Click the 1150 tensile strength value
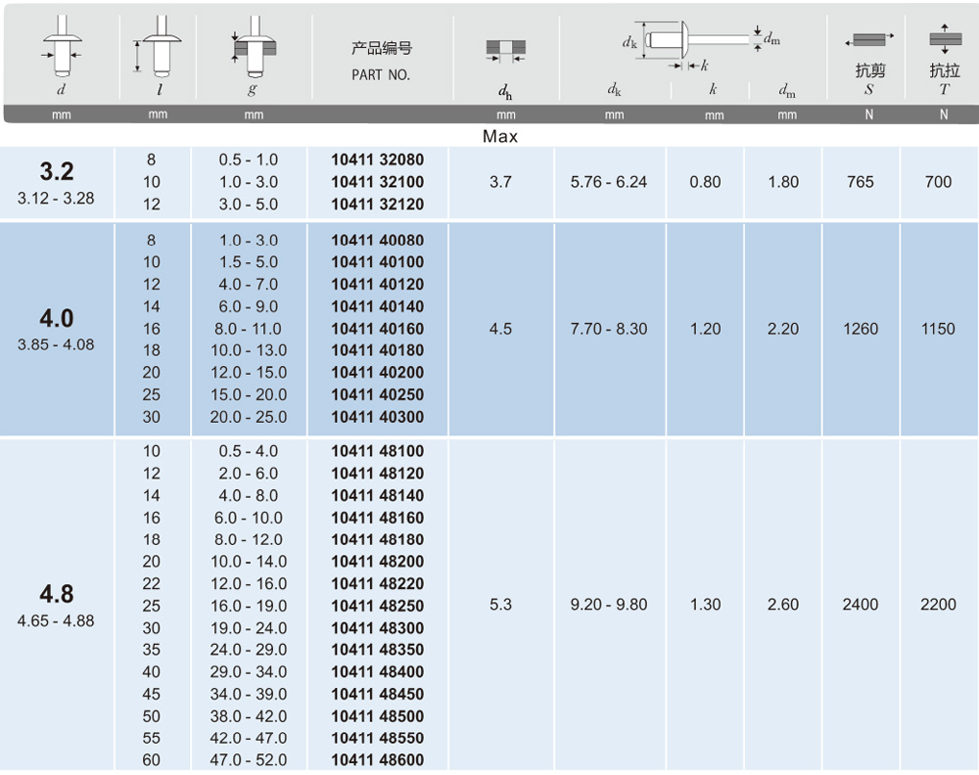The height and width of the screenshot is (775, 979). pos(938,329)
